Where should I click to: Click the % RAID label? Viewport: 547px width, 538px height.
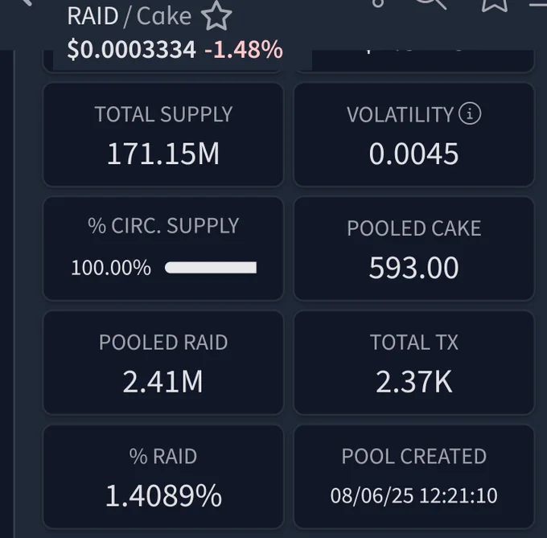click(163, 456)
